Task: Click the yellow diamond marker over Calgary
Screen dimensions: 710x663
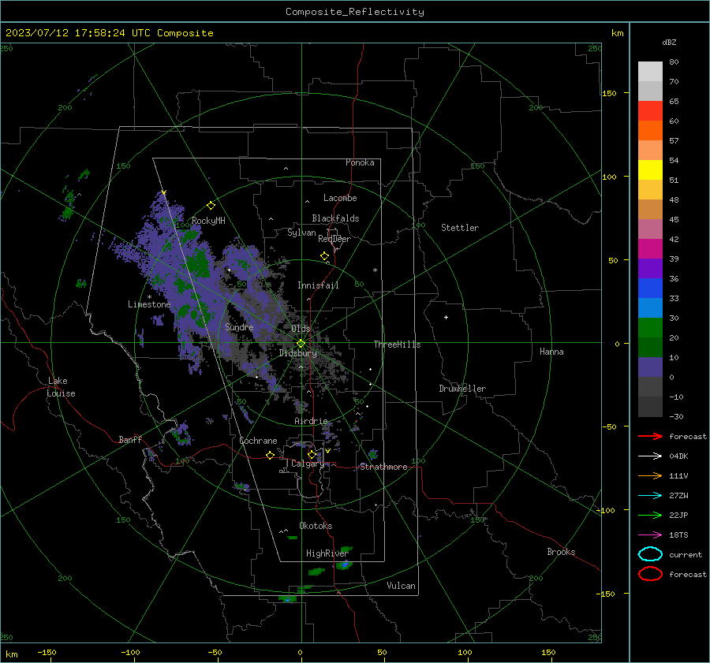Action: point(312,454)
